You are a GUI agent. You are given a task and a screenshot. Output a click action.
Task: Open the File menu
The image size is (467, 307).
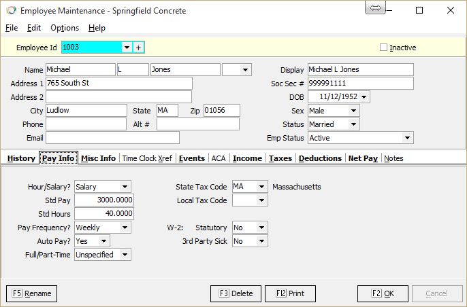12,28
